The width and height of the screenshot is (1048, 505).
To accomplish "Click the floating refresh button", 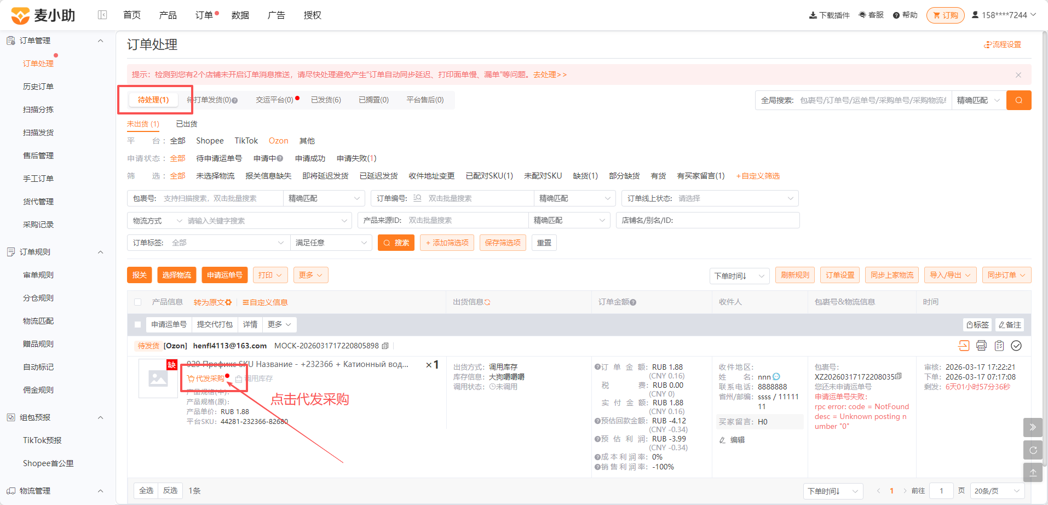I will (x=1033, y=450).
